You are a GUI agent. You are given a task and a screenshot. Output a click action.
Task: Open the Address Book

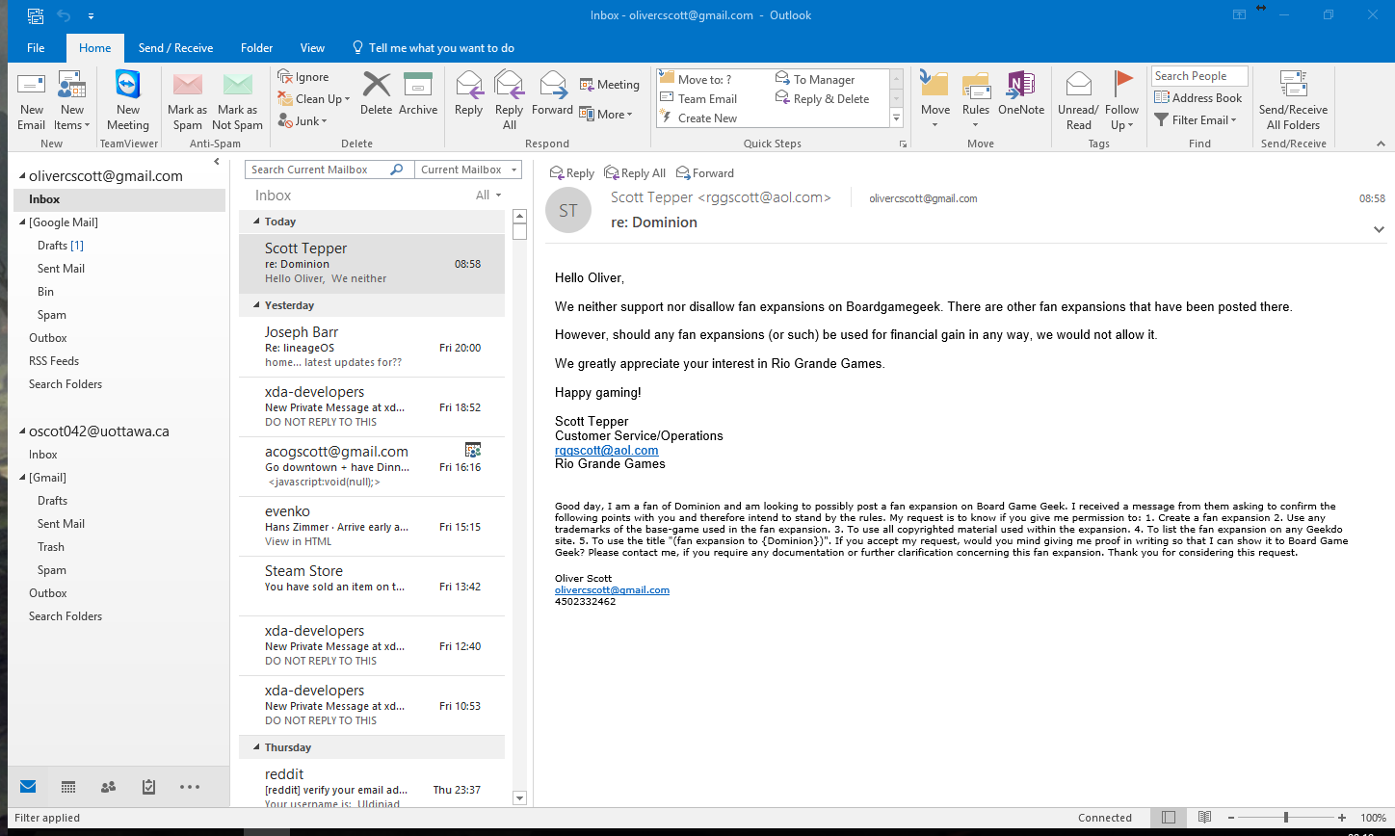tap(1198, 98)
